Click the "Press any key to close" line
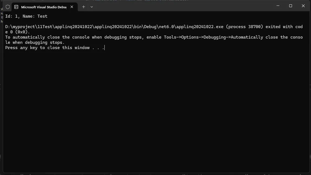The height and width of the screenshot is (175, 311). point(47,48)
